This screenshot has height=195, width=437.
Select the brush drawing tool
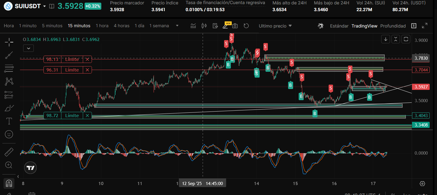tap(9, 108)
